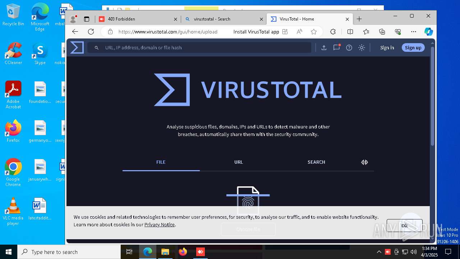The width and height of the screenshot is (460, 259).
Task: Open the API icon beside the SEARCH tab
Action: click(x=364, y=162)
